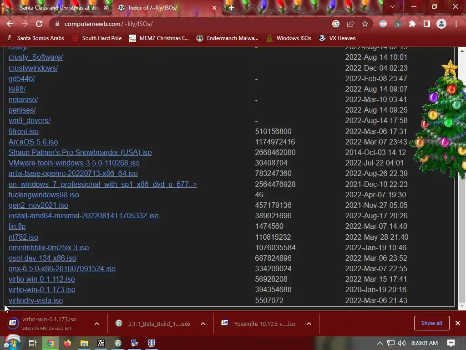Open the tab search dropdown arrow

point(393,6)
